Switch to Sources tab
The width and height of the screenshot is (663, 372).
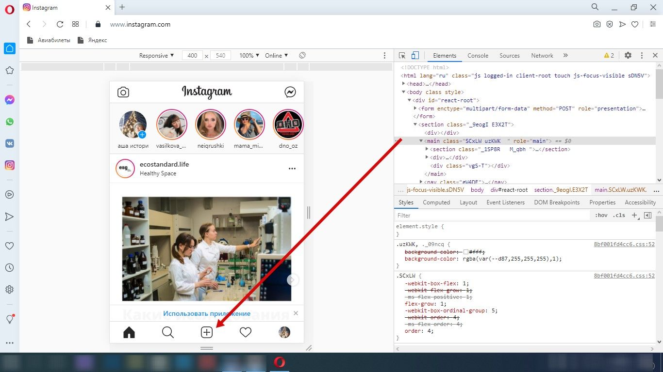point(510,56)
